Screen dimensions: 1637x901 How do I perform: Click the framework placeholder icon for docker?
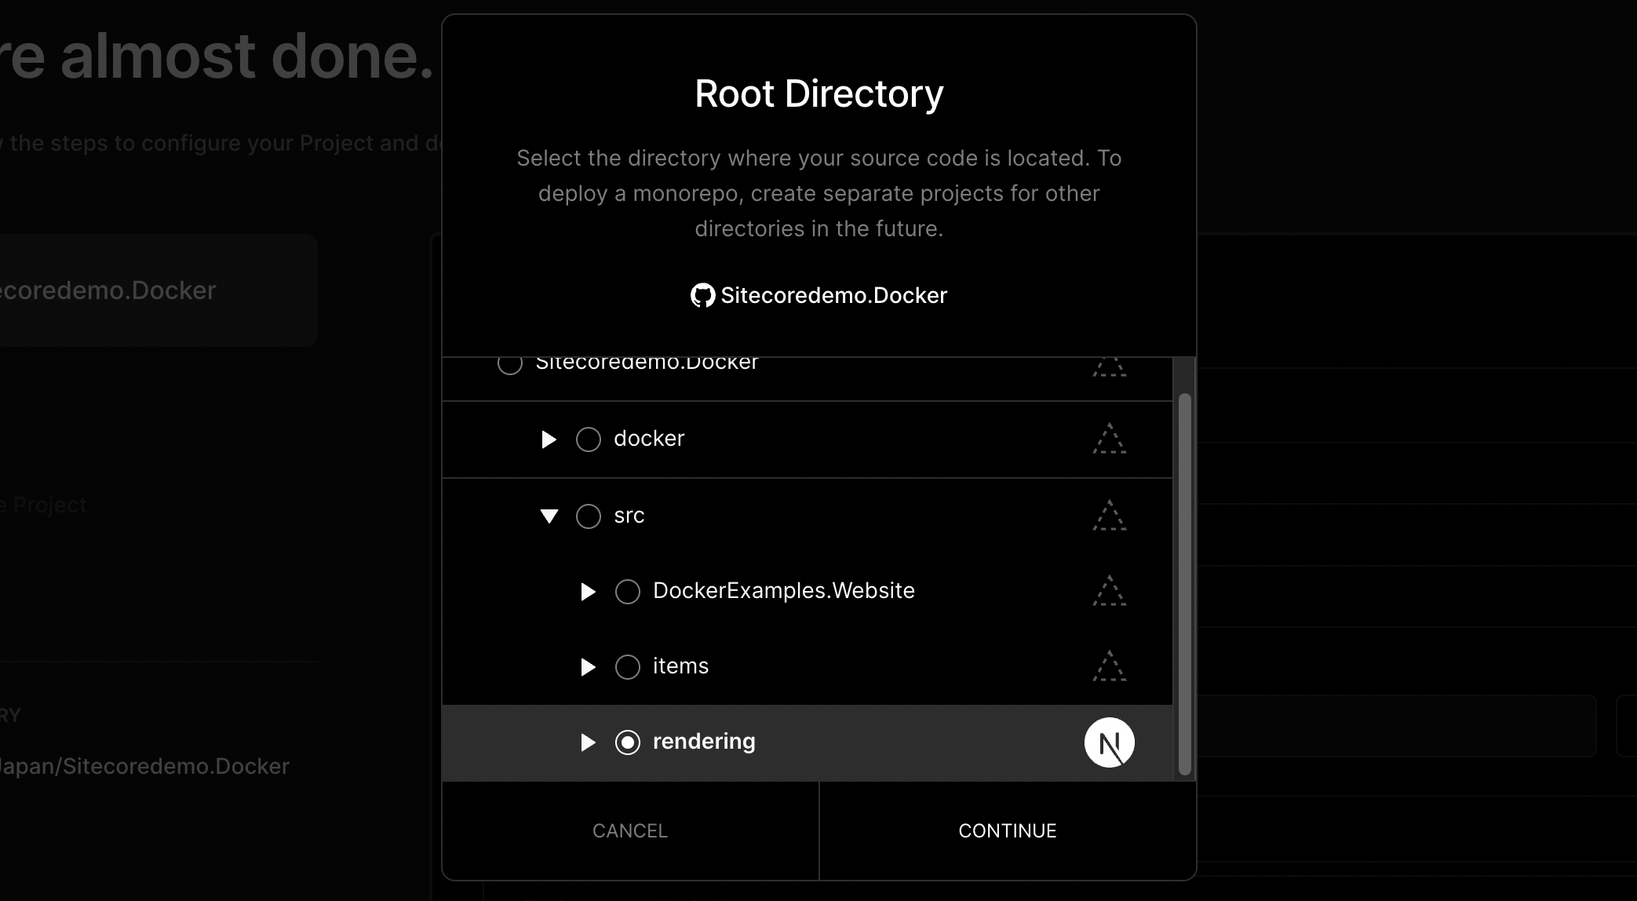(1110, 439)
